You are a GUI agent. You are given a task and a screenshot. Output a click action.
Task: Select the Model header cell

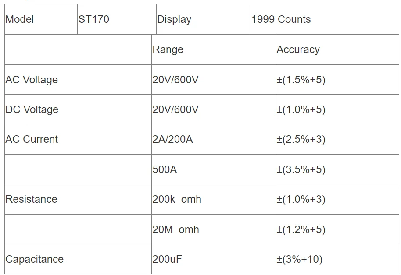coord(41,19)
